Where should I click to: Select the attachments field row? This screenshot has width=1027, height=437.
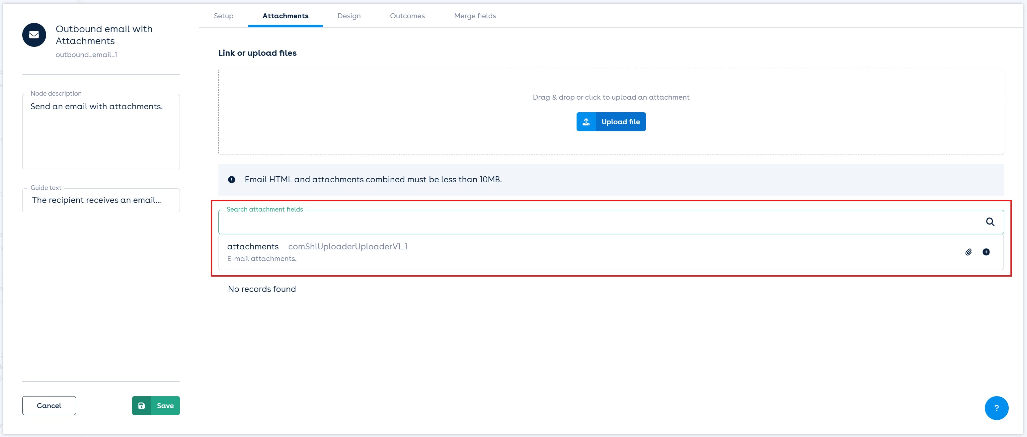tap(611, 252)
